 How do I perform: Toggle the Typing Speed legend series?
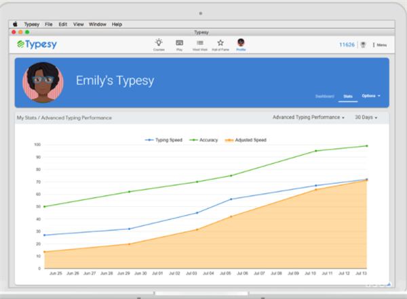coord(163,140)
